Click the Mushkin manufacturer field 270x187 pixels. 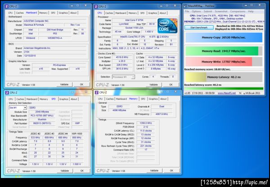click(x=42, y=119)
